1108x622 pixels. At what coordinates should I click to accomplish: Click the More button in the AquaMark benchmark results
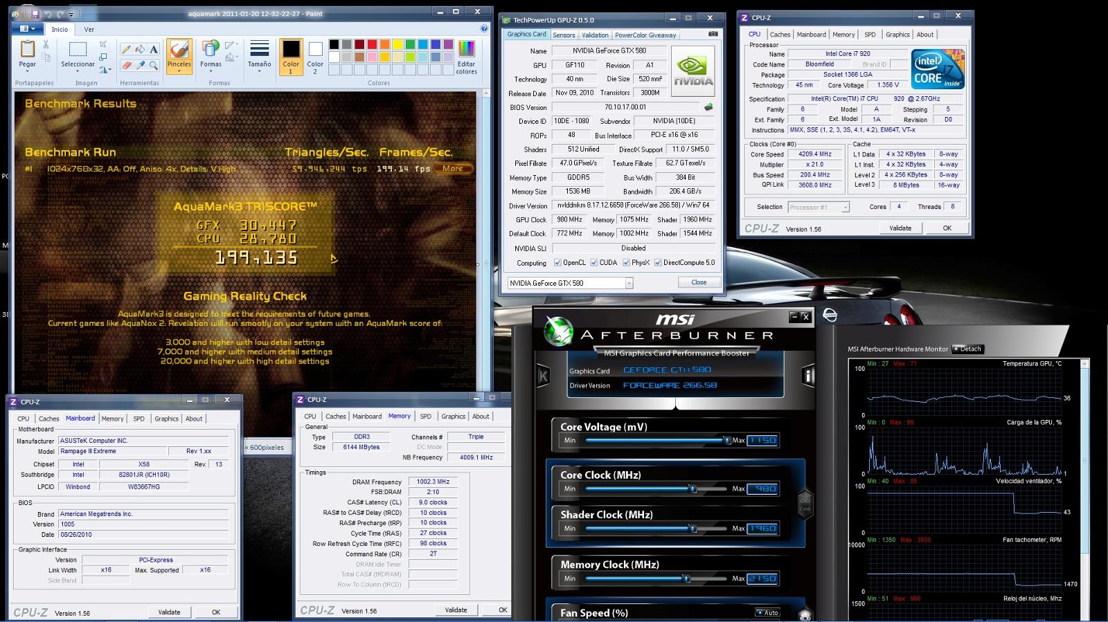[453, 168]
